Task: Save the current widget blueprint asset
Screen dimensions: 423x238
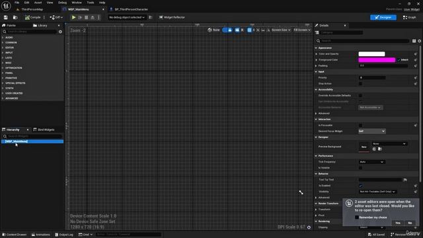Action: click(x=6, y=17)
